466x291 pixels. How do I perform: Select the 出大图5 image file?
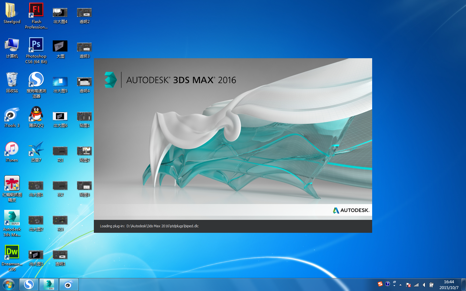coord(60,85)
